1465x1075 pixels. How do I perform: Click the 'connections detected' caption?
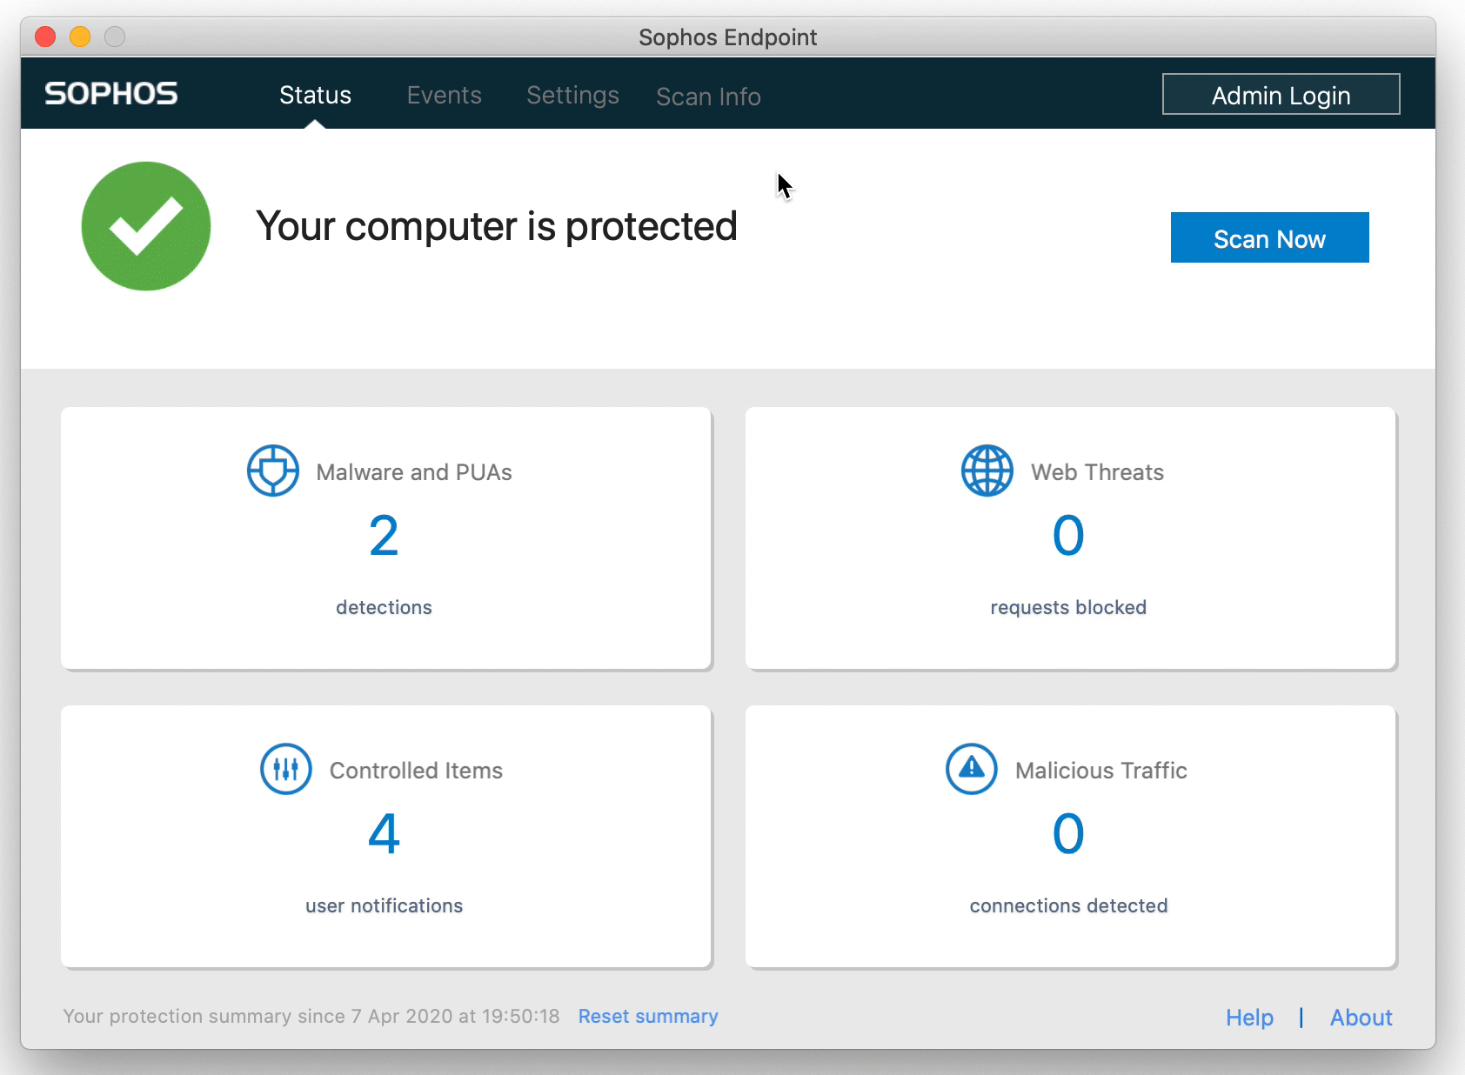tap(1068, 905)
